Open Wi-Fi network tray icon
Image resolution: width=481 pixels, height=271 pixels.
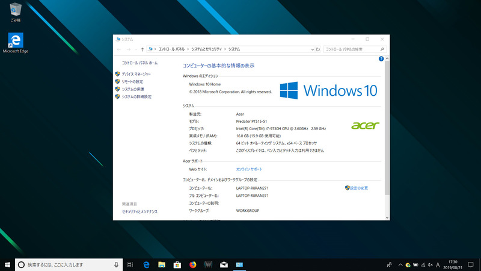pos(423,264)
